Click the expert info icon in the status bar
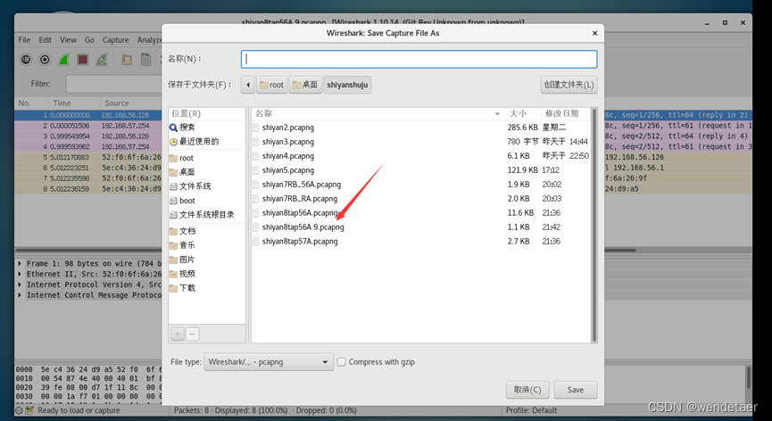Screen dimensions: 772x421 tap(20, 410)
